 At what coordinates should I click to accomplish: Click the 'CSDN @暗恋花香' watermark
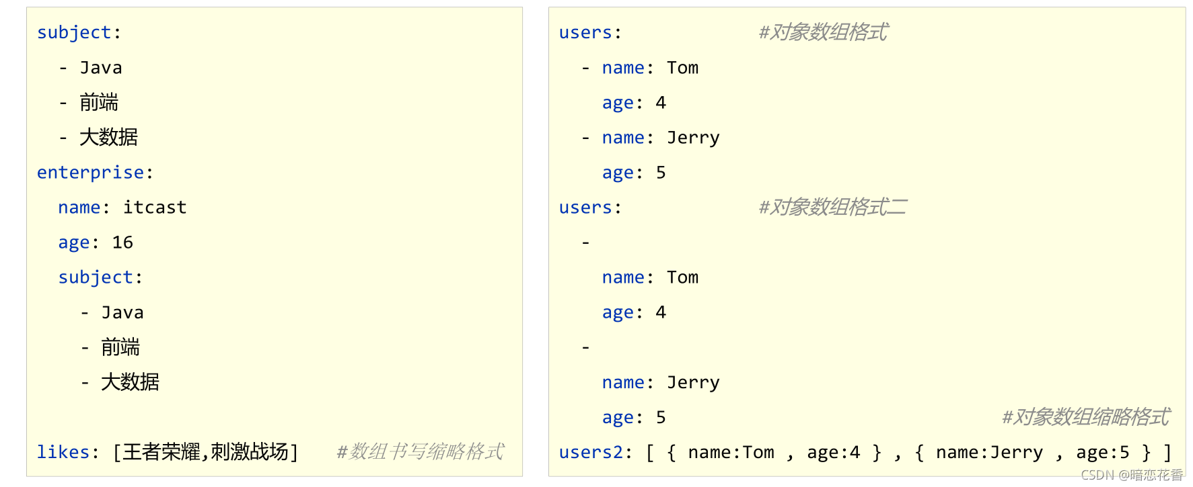(1132, 475)
